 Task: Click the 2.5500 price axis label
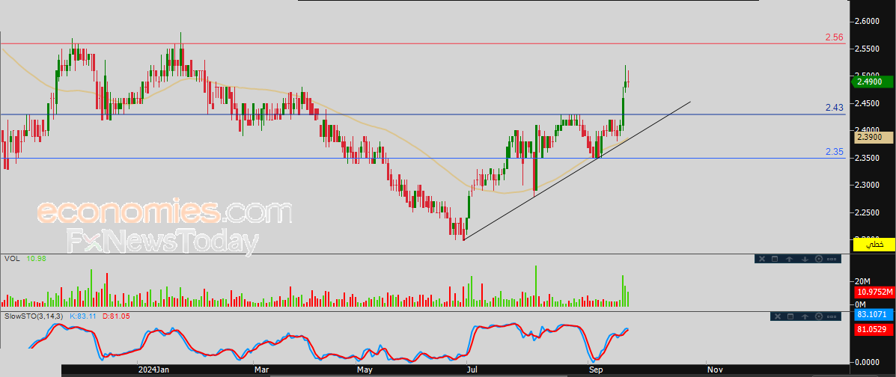click(x=867, y=49)
